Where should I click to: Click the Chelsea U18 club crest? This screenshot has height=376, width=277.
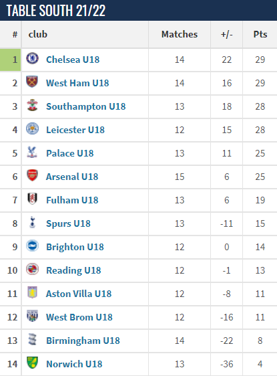pos(32,58)
